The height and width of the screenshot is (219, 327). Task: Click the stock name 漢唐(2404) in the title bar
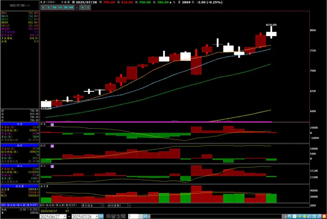tap(48, 2)
